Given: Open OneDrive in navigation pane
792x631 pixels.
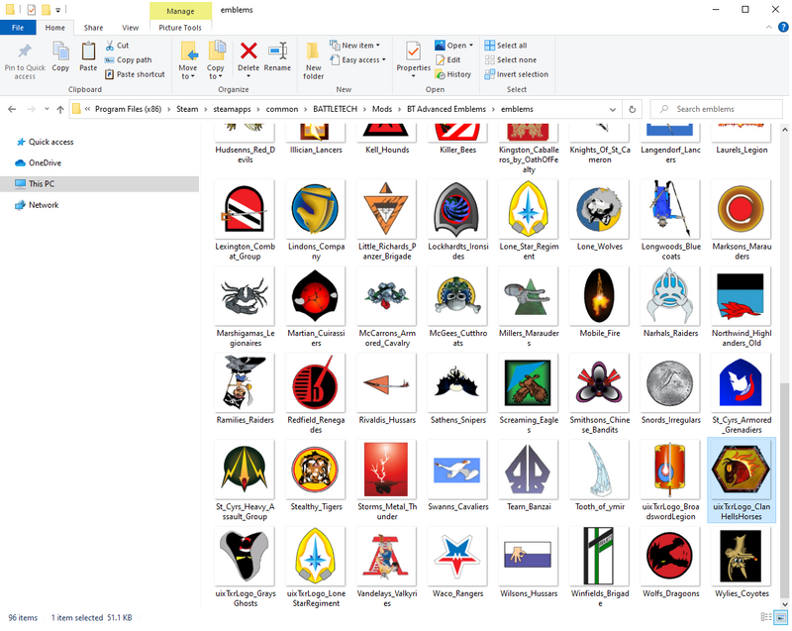Looking at the screenshot, I should pyautogui.click(x=39, y=162).
